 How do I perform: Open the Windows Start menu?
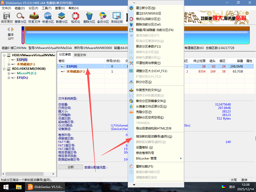pos(6,187)
